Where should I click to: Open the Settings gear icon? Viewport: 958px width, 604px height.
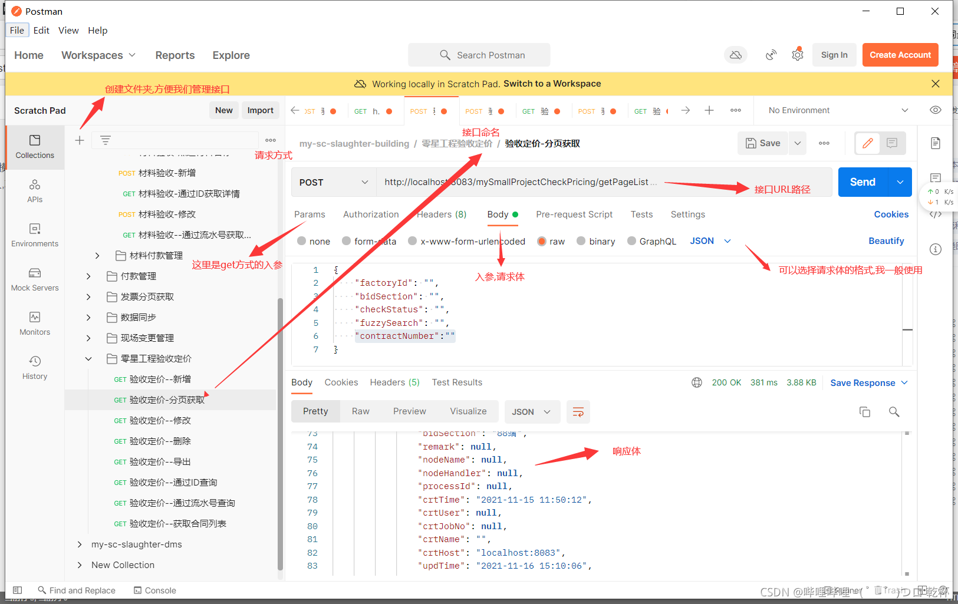(x=798, y=55)
